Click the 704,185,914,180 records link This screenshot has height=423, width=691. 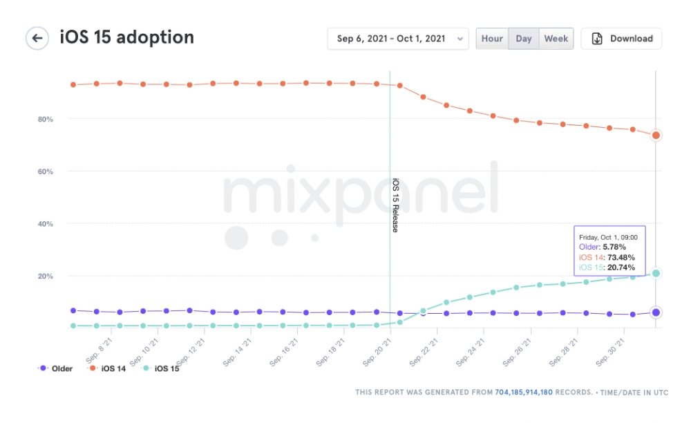543,393
